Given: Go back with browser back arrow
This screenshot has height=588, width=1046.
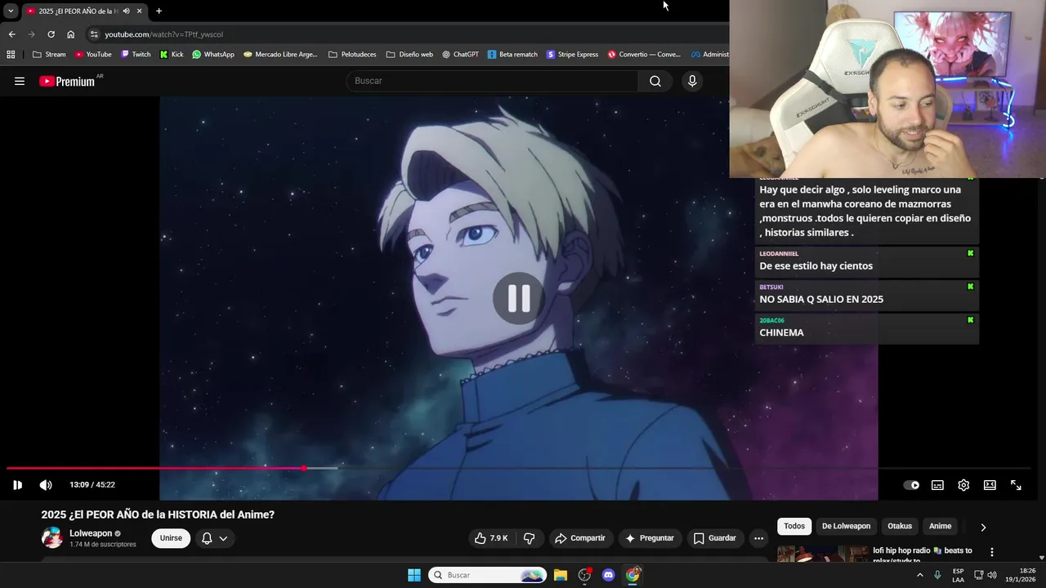Looking at the screenshot, I should pos(11,34).
